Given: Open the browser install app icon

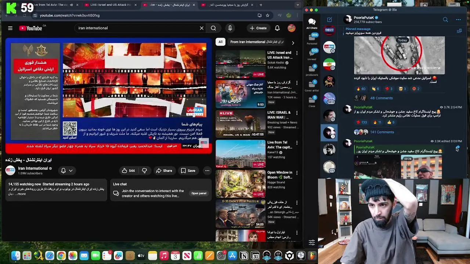Looking at the screenshot, I should (260, 15).
